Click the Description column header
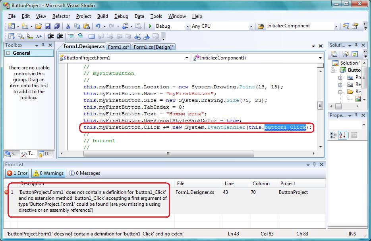The width and height of the screenshot is (371, 241). 33,184
